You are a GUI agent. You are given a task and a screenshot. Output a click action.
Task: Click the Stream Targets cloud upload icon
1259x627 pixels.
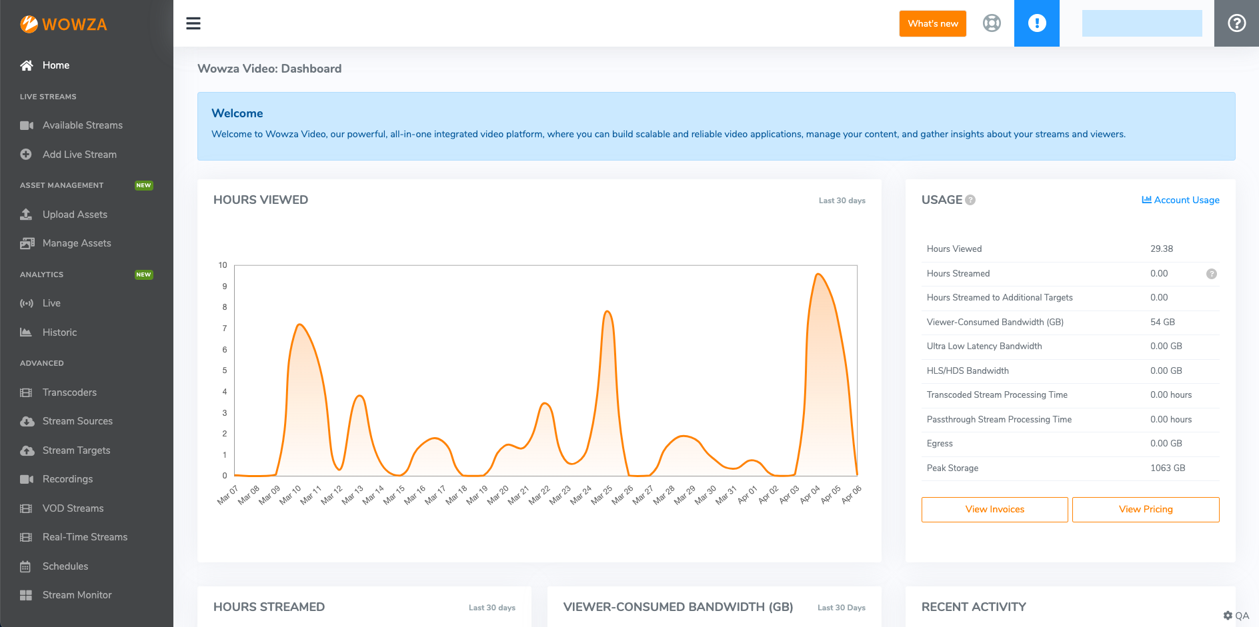(x=27, y=450)
